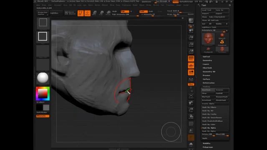Toggle the Local symmetry button

coord(191,72)
